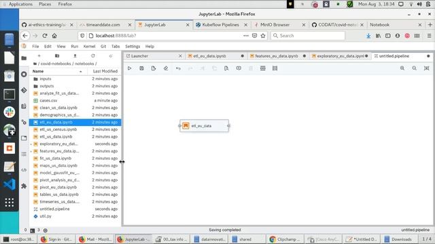435x244 pixels.
Task: Open the File menu
Action: point(35,47)
